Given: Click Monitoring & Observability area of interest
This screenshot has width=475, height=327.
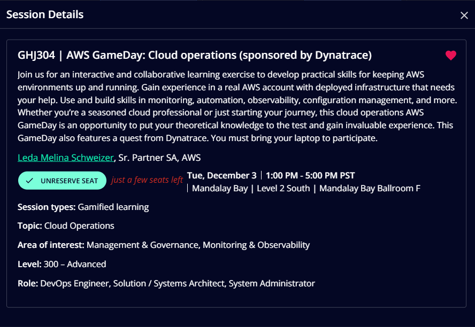Looking at the screenshot, I should tap(256, 245).
